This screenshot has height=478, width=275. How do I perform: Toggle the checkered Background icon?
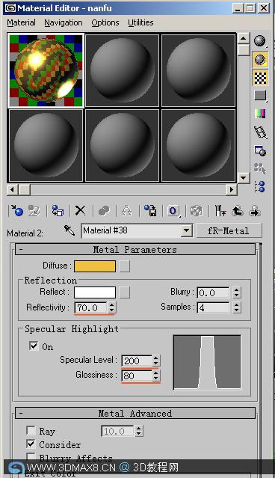click(x=260, y=78)
